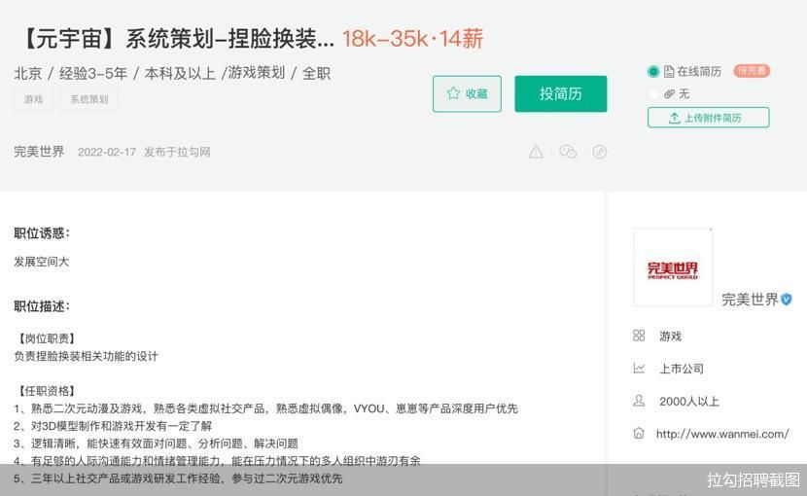Click the 游戏 tag under job title
Screen dimensions: 807x496
(x=33, y=99)
